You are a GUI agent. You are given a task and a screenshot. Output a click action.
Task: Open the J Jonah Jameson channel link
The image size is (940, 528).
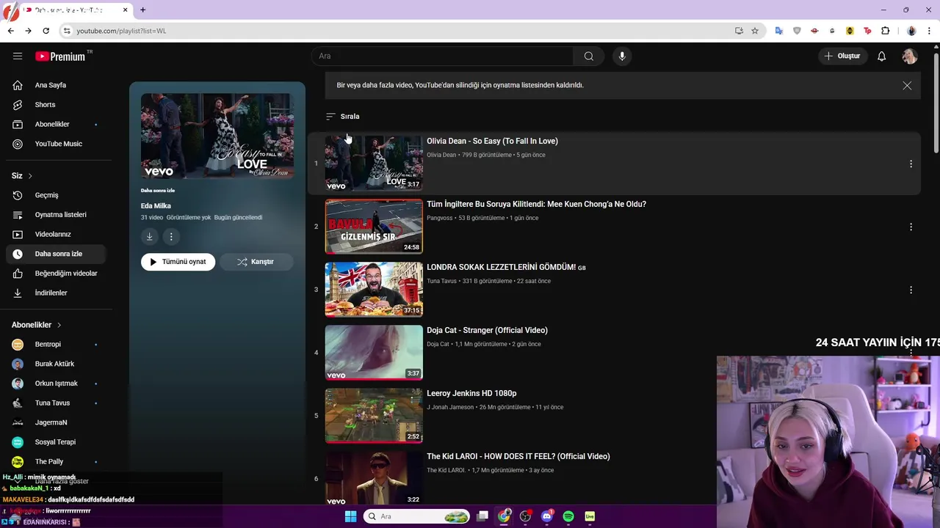pyautogui.click(x=450, y=407)
